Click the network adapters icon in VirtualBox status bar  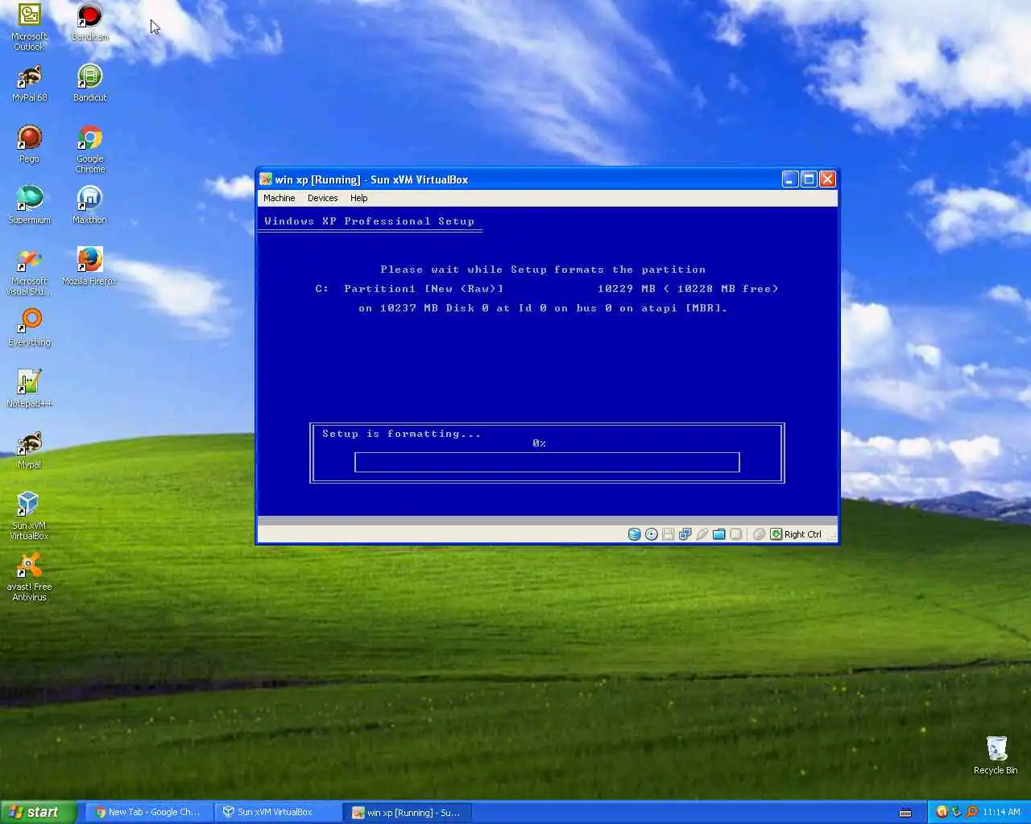685,534
